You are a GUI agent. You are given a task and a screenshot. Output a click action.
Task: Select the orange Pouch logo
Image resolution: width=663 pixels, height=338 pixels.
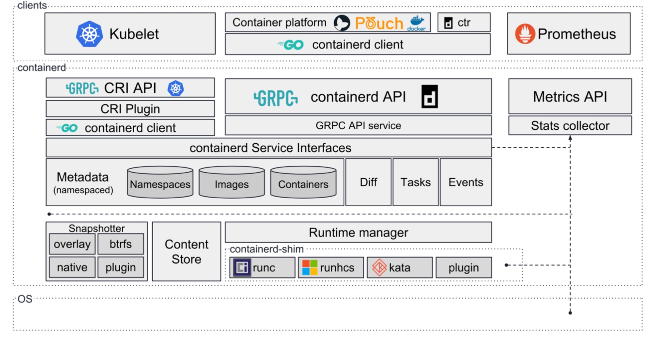coord(379,23)
